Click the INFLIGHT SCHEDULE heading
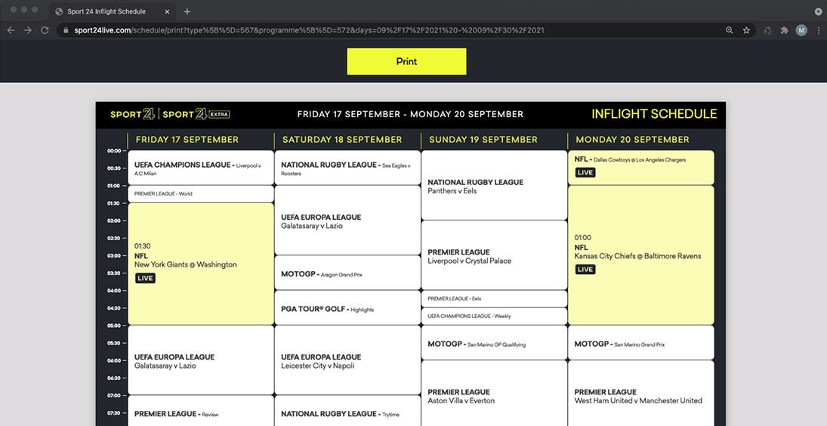The height and width of the screenshot is (426, 827). tap(654, 114)
